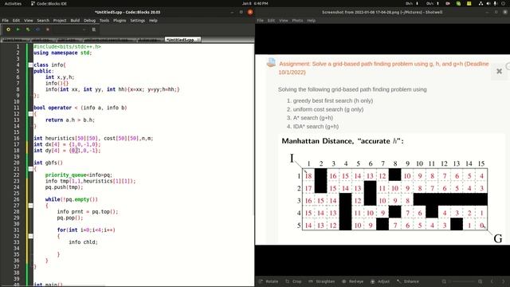510x287 pixels.
Task: Click the Shotwell zoom slider
Action: (x=462, y=281)
